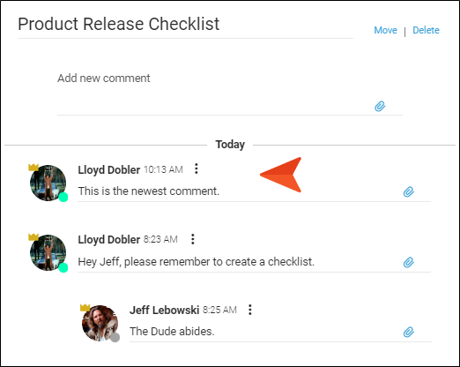Viewport: 460px width, 367px height.
Task: Open three-dot menu for 8:23 AM comment
Action: (193, 239)
